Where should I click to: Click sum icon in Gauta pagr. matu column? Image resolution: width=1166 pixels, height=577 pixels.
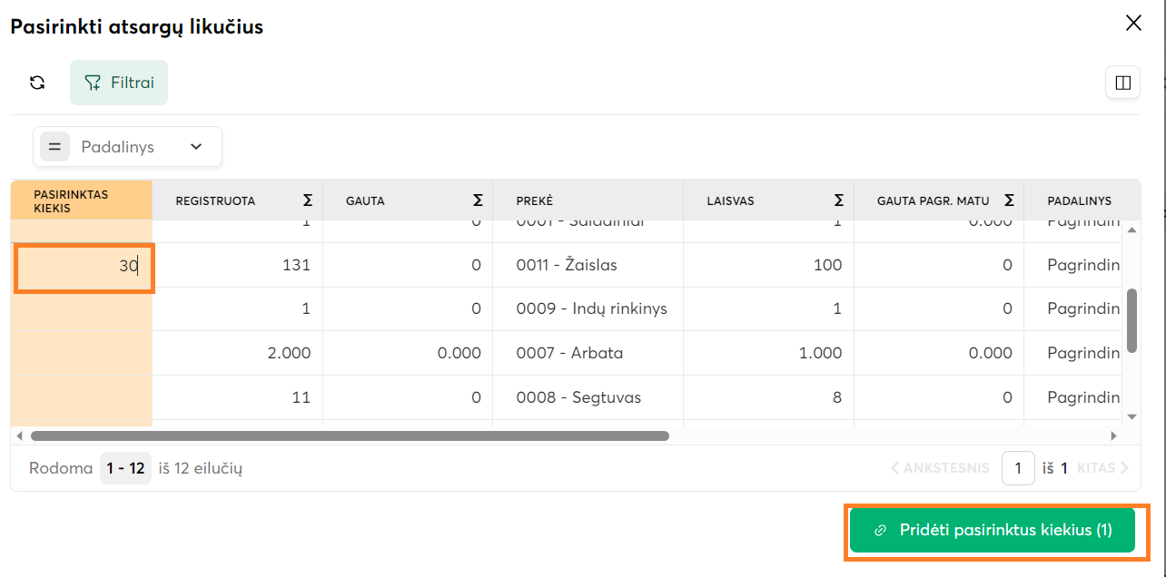[x=1009, y=200]
